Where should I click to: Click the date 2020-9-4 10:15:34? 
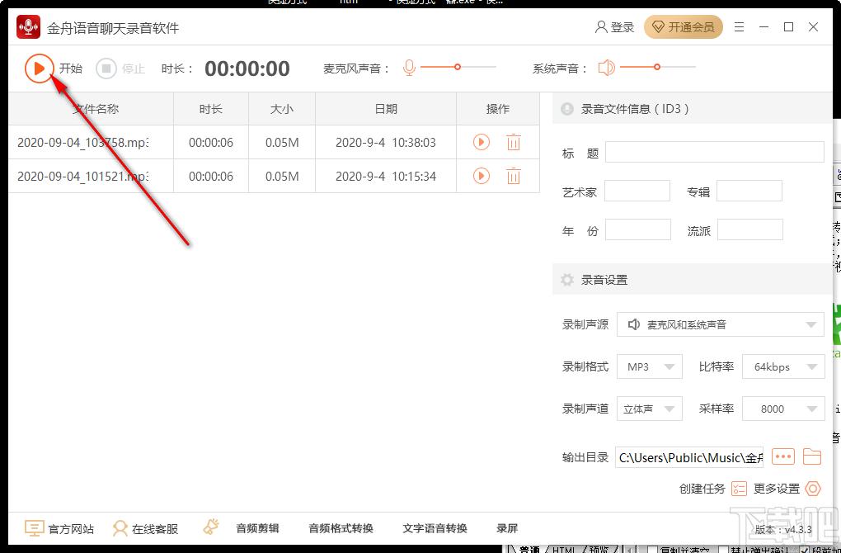(x=386, y=176)
